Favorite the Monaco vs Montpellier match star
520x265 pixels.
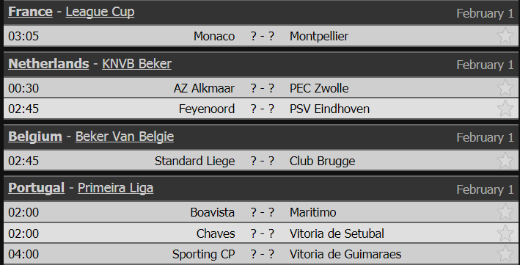point(505,36)
